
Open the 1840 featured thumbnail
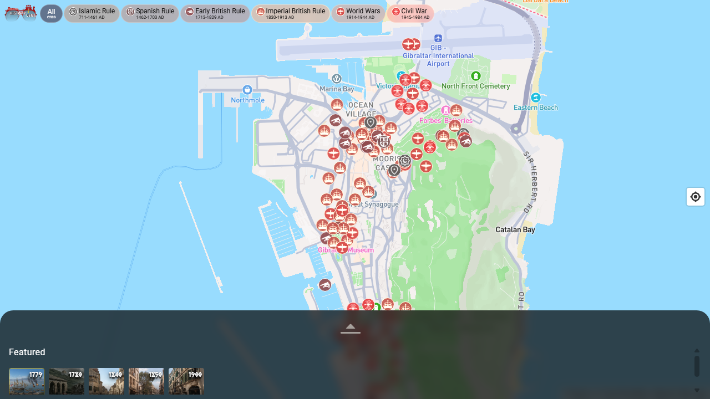[x=106, y=381]
